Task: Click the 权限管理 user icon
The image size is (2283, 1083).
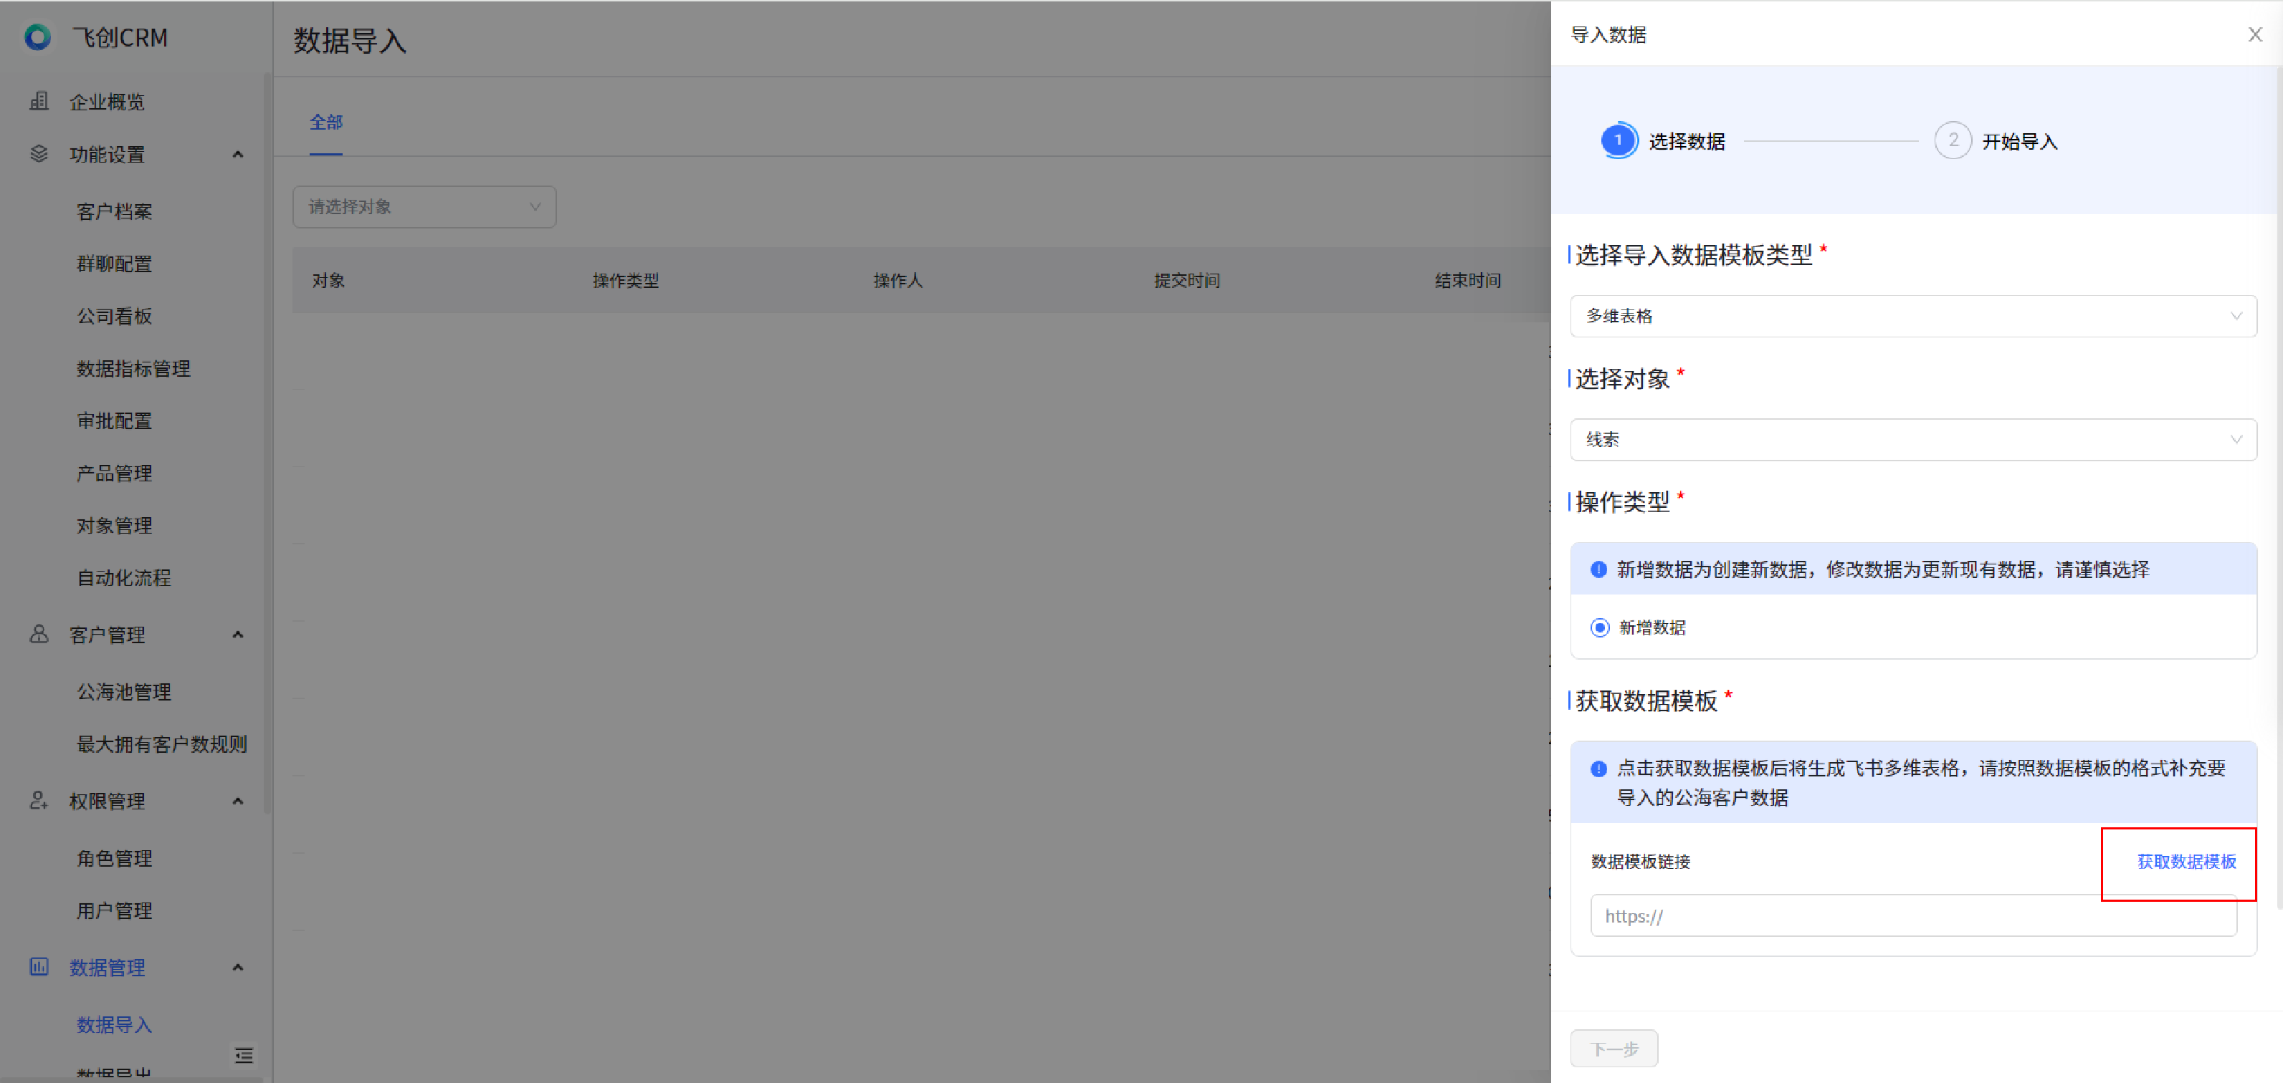Action: pyautogui.click(x=39, y=801)
